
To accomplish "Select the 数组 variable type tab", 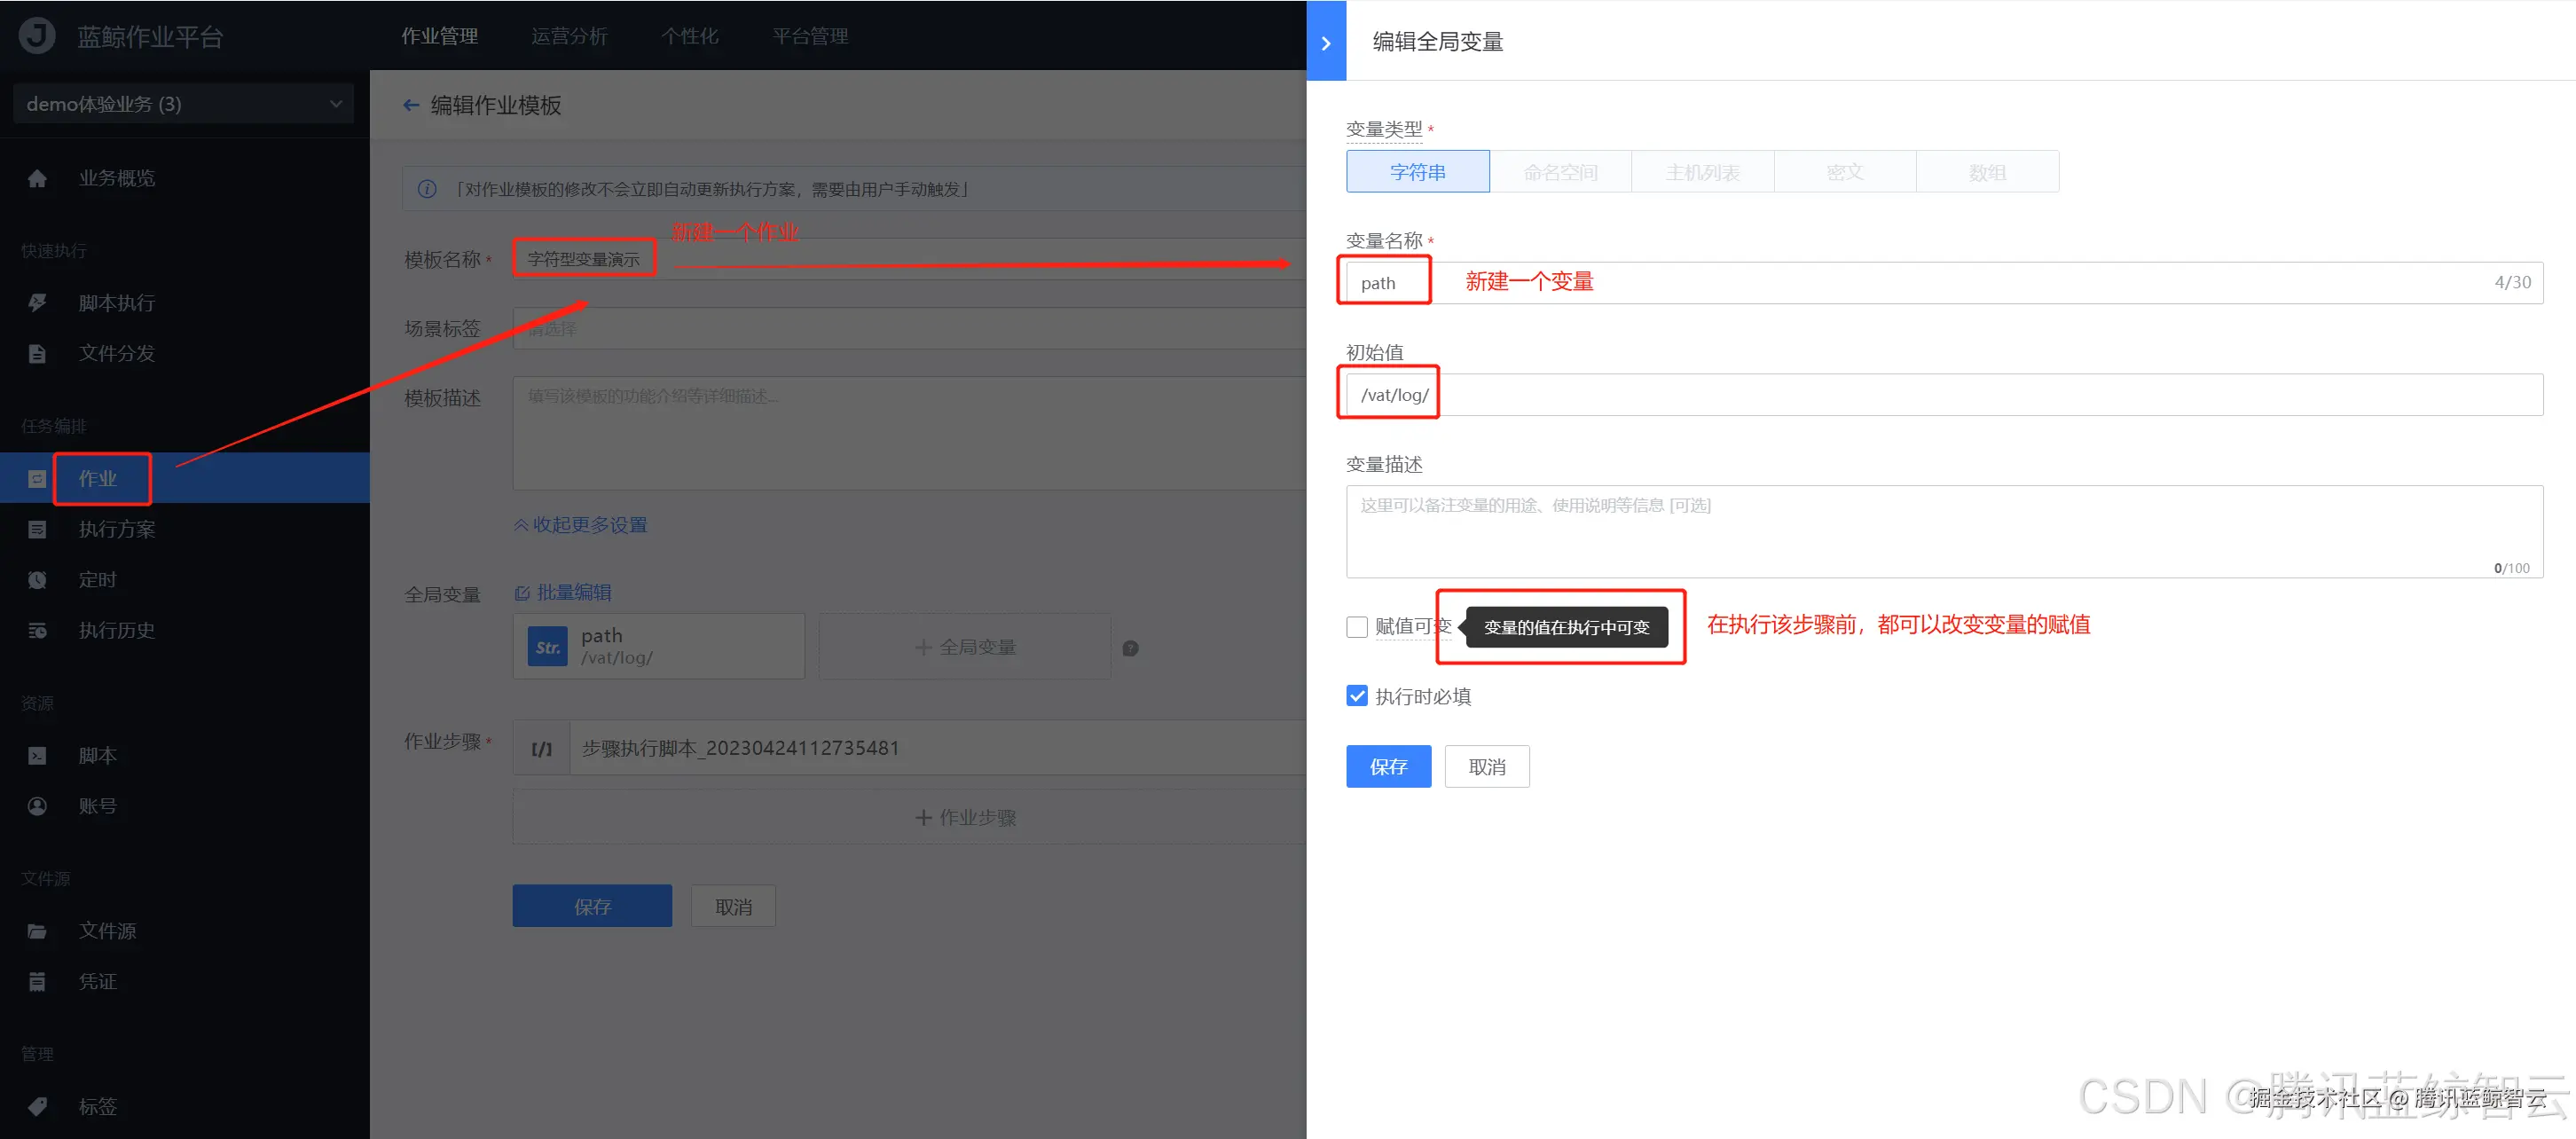I will tap(1988, 172).
